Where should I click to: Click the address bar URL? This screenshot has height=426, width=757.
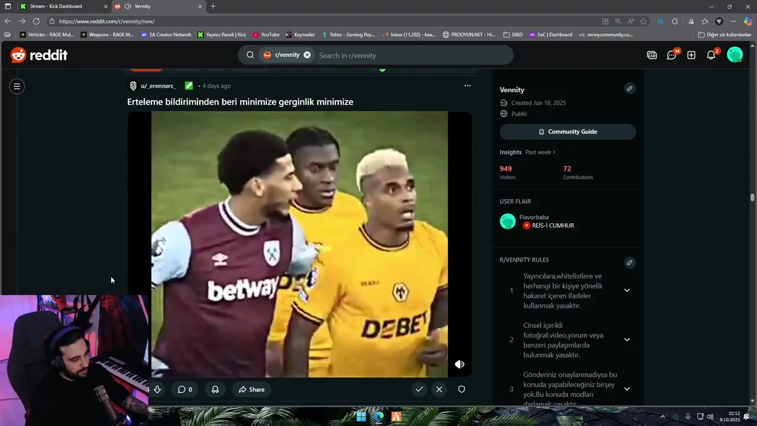point(107,21)
